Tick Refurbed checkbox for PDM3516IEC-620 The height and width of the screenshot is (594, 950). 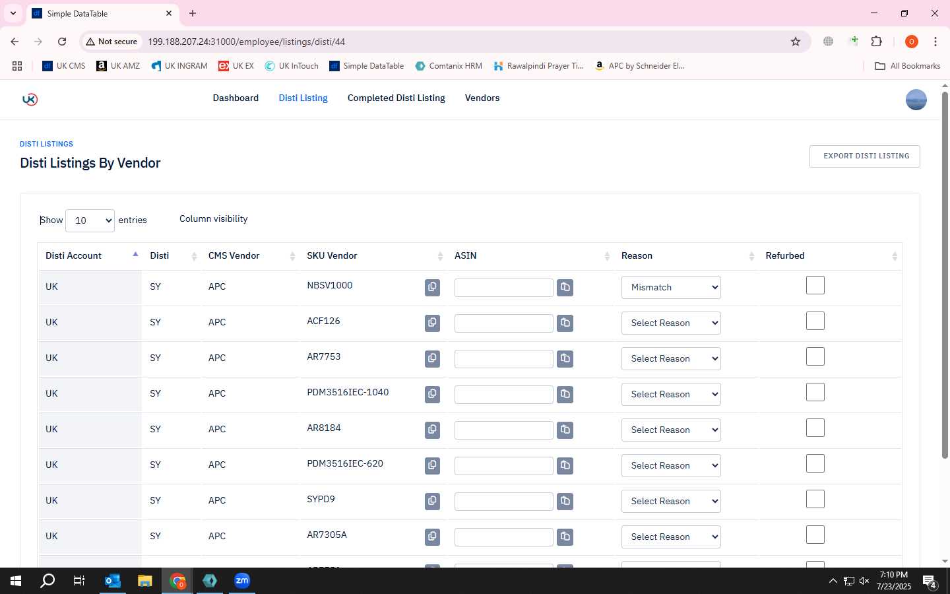[815, 463]
